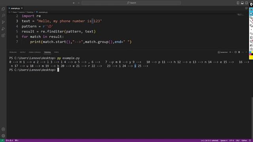Close the example.py tab
The image size is (253, 142).
22,8
